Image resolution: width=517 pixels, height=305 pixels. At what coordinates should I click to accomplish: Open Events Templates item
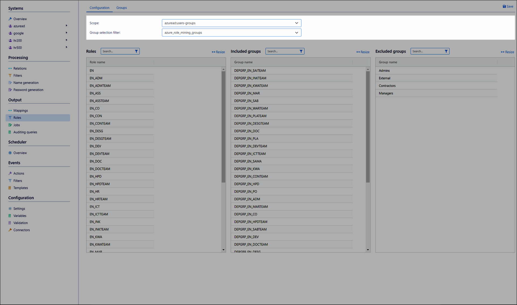point(20,188)
